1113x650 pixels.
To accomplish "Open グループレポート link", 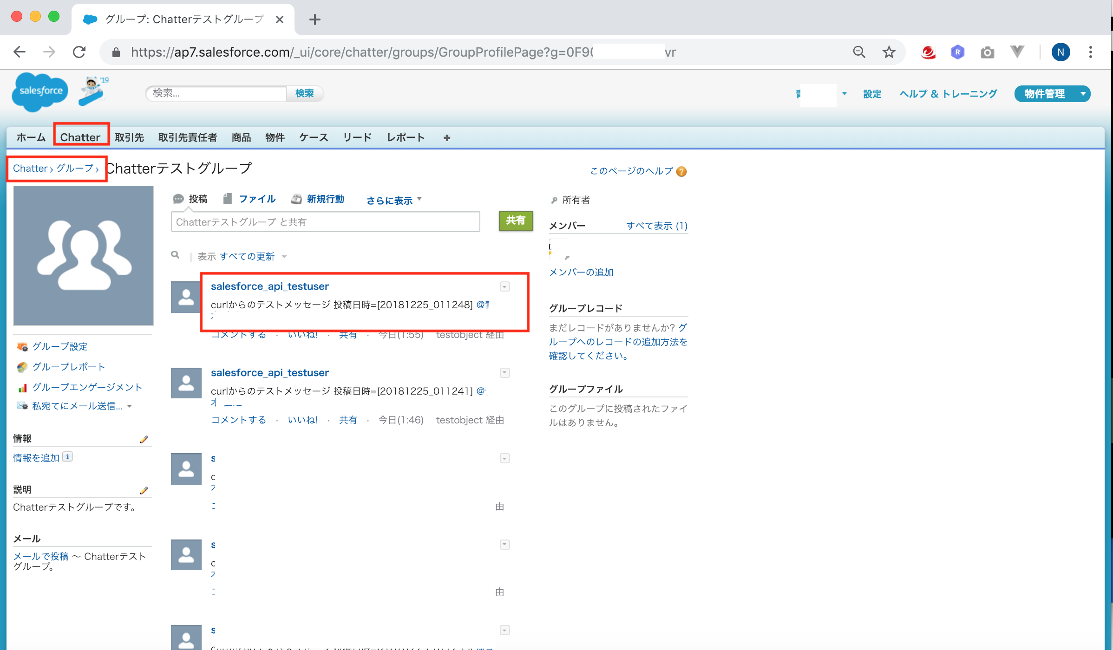I will [69, 367].
